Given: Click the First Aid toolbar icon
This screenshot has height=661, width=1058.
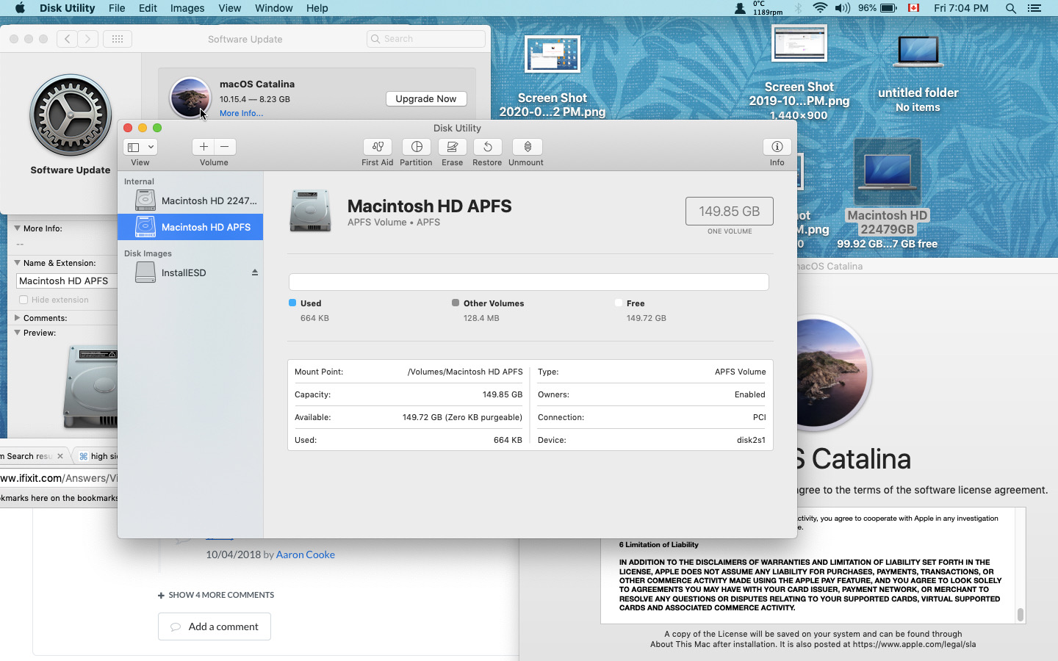Looking at the screenshot, I should click(377, 147).
